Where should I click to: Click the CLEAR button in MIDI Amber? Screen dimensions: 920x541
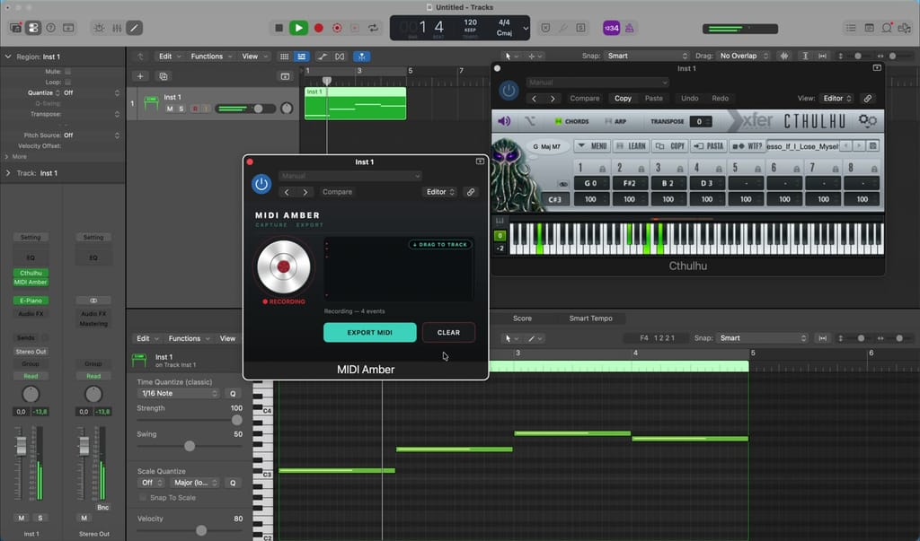448,332
